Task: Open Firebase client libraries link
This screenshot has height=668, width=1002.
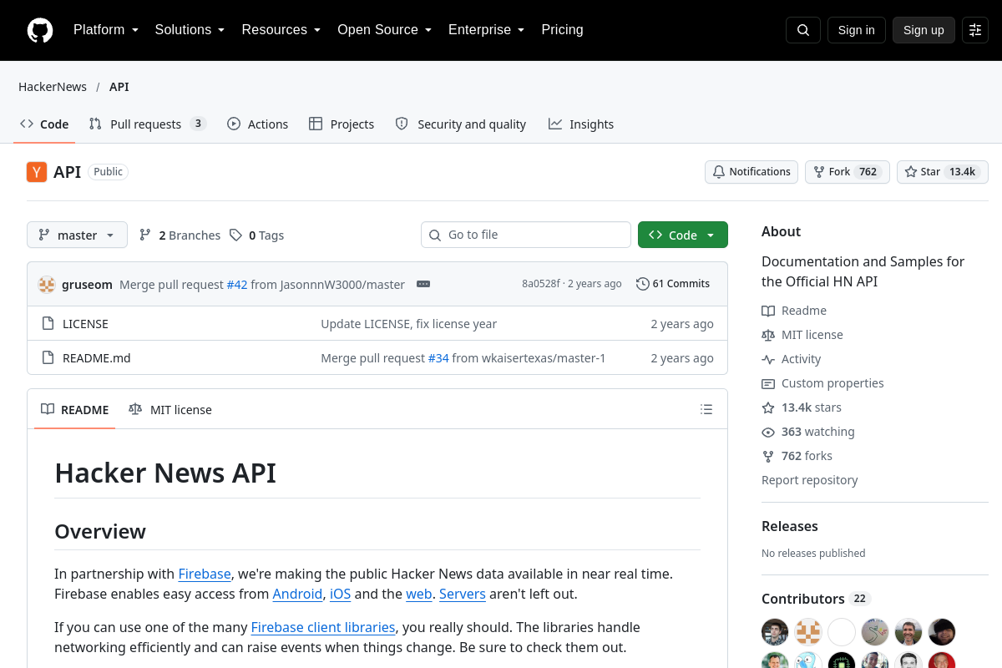Action: [x=323, y=627]
